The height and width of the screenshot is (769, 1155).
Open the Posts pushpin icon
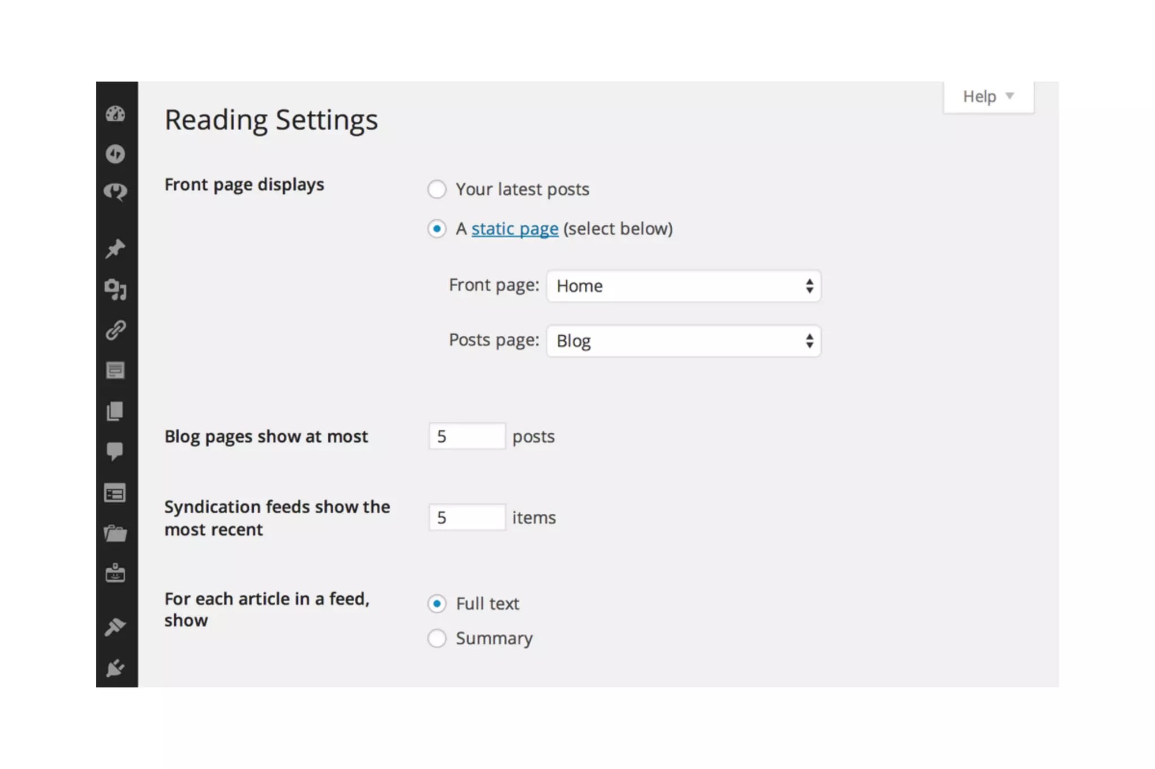click(116, 248)
